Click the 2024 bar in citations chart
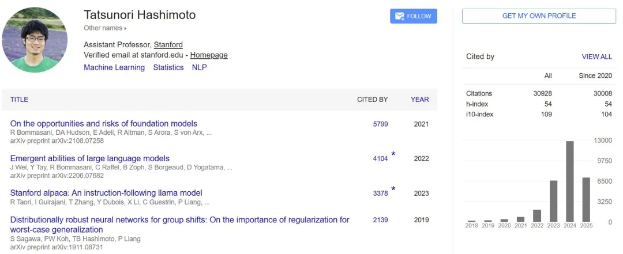This screenshot has height=254, width=623. click(x=570, y=181)
